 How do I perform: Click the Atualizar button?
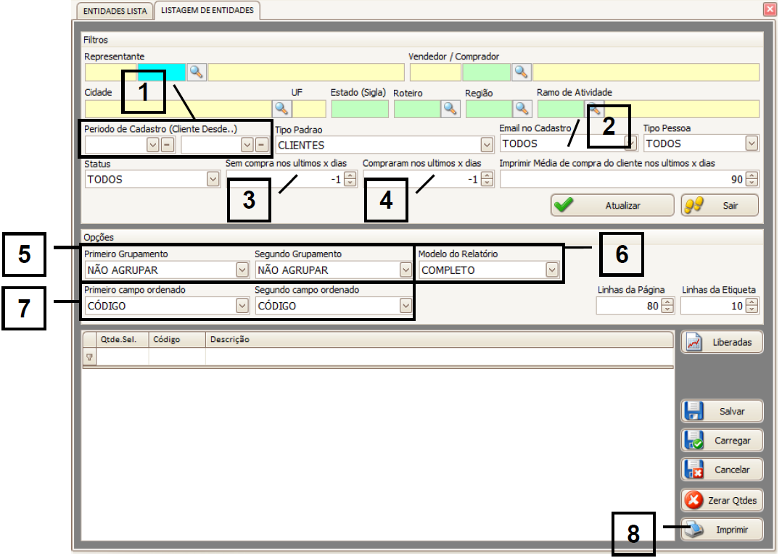tap(612, 206)
